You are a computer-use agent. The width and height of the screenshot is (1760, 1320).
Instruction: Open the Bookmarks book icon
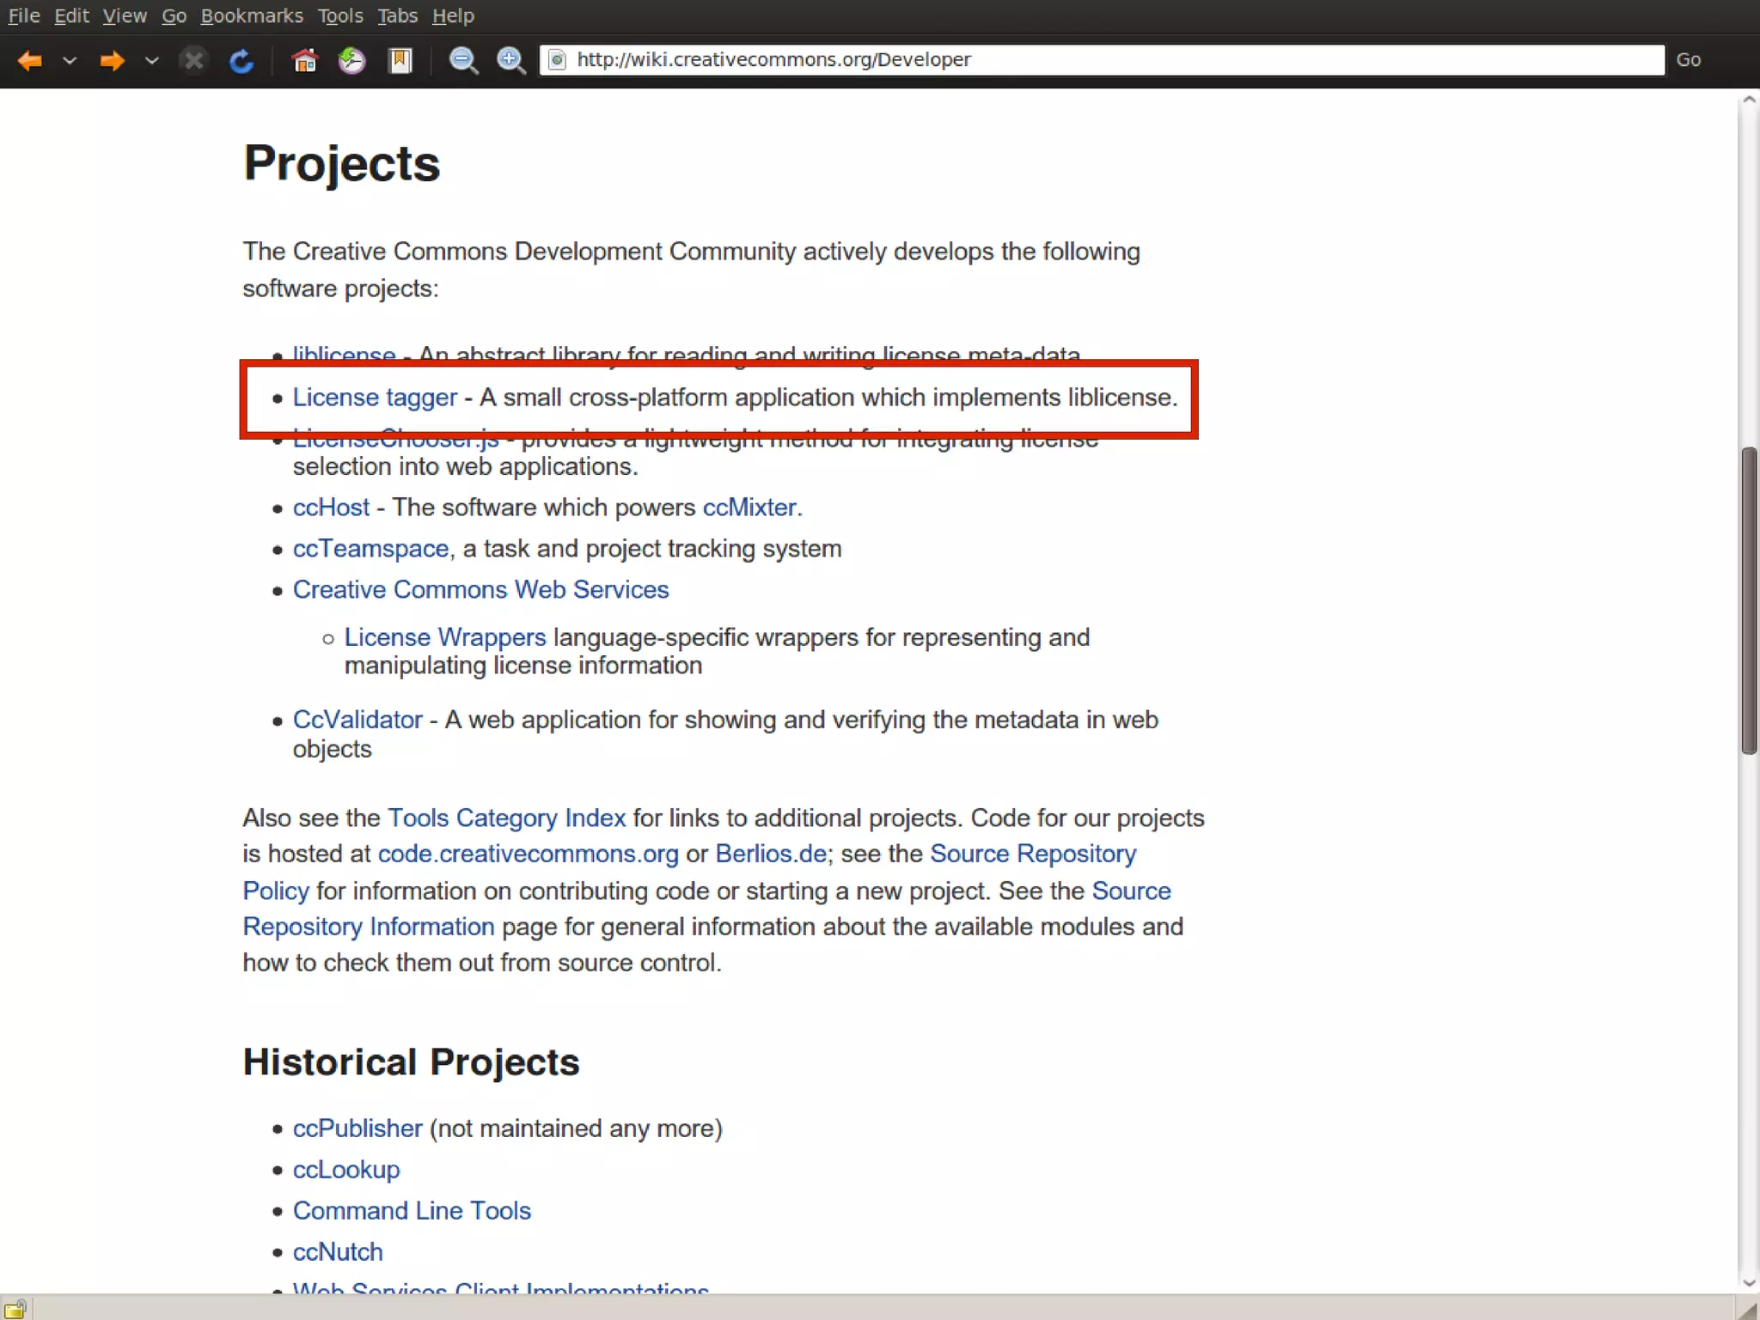click(x=400, y=60)
